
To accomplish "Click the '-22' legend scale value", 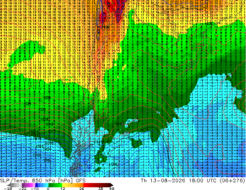I will 22,188.
